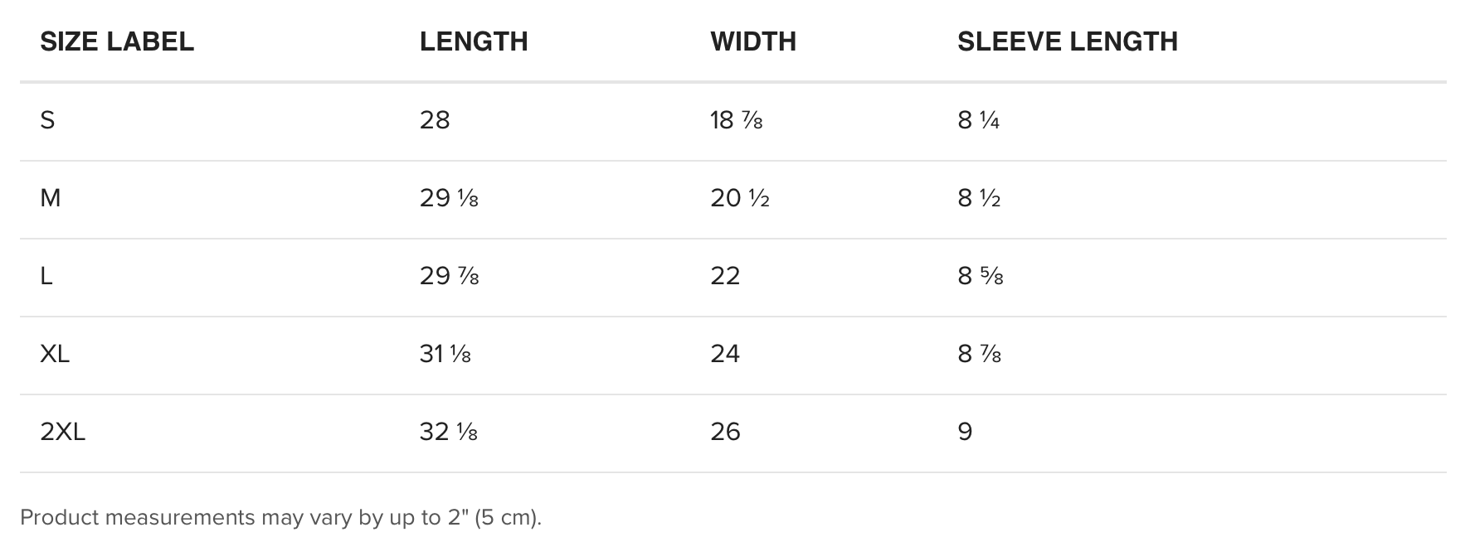This screenshot has height=537, width=1470.
Task: Click the sleeve length value 8 ¼
Action: [x=978, y=120]
